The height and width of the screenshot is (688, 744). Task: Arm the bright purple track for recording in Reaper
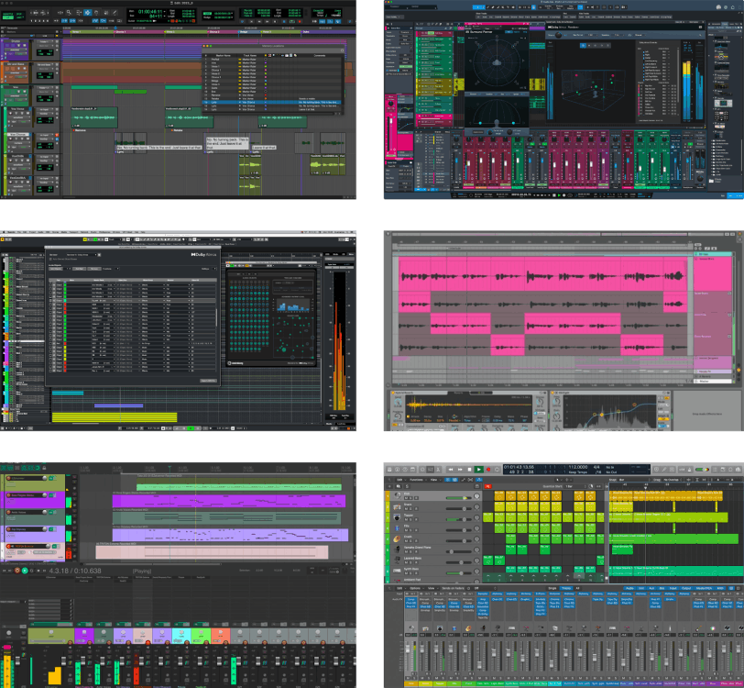pos(8,495)
